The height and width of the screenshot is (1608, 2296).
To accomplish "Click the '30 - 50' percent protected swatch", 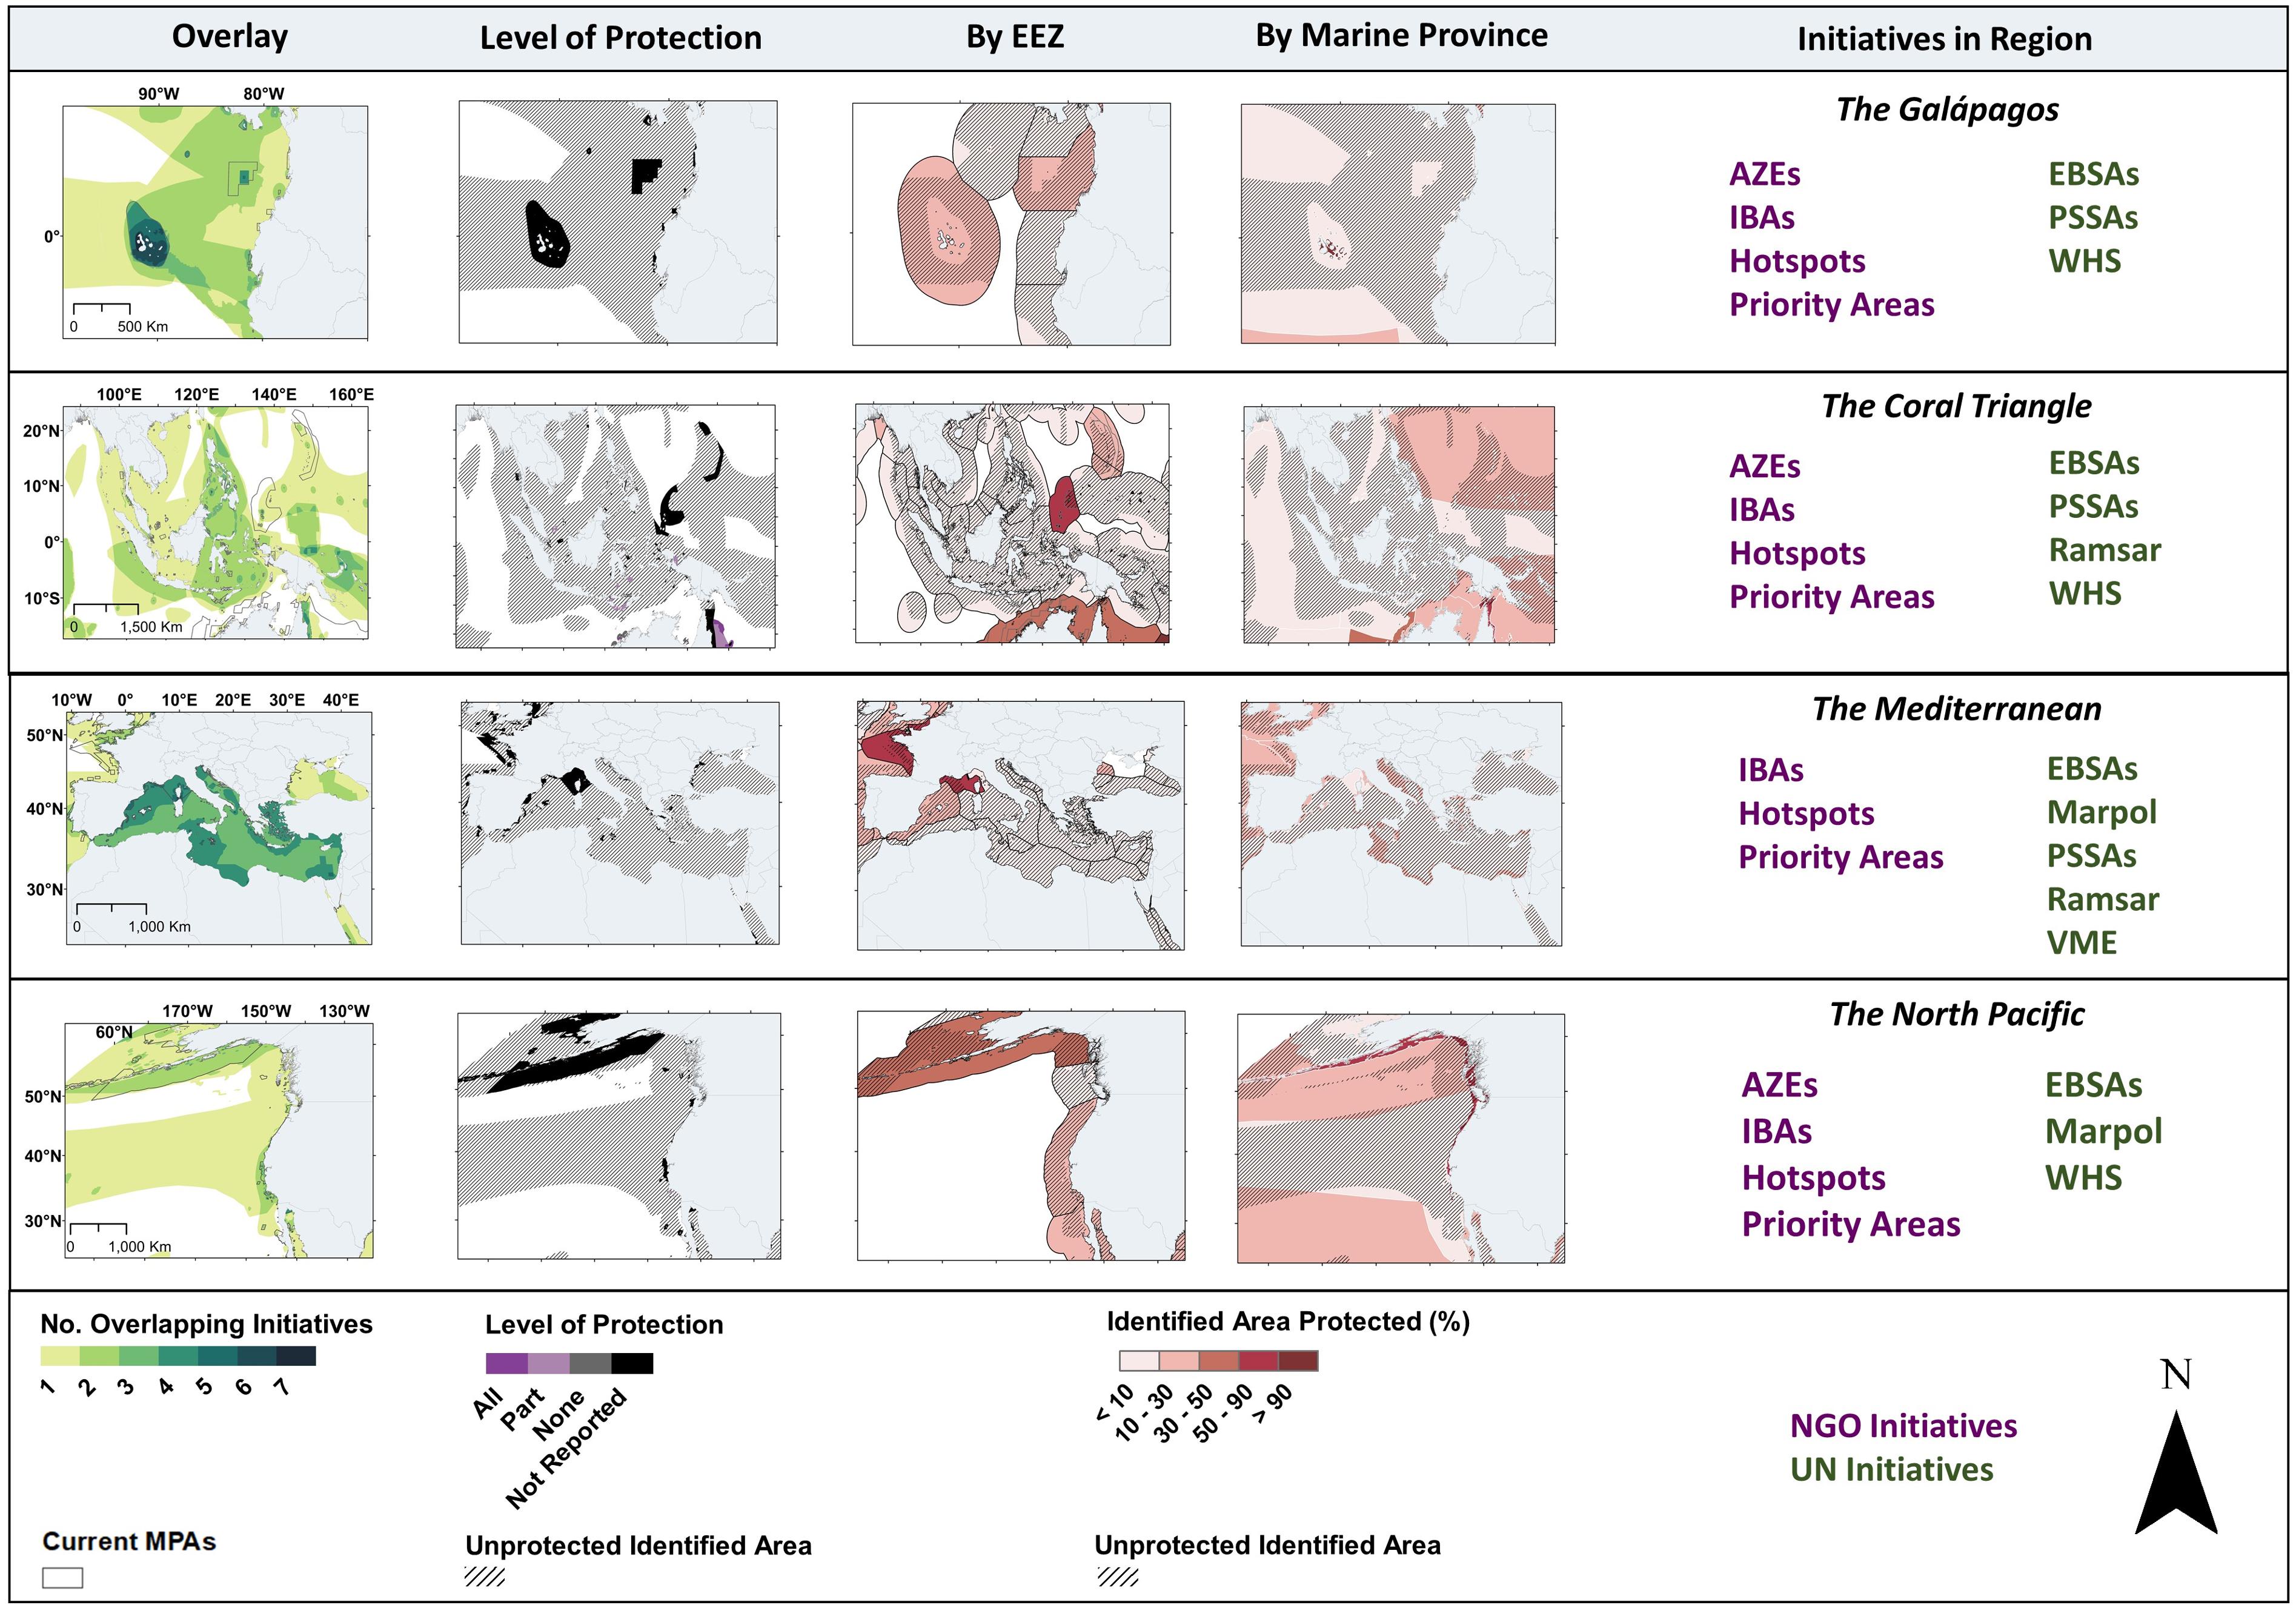I will [1218, 1360].
